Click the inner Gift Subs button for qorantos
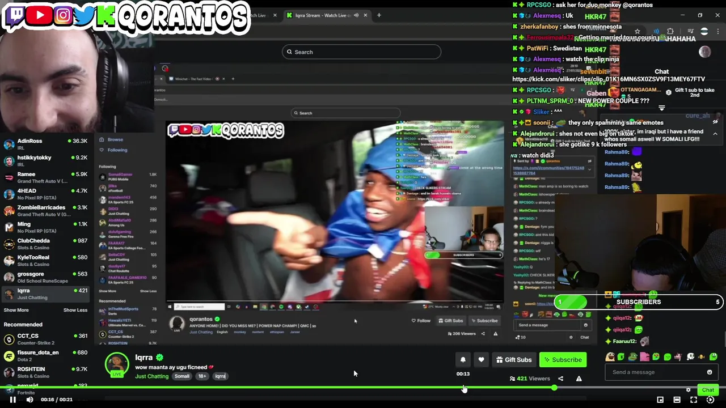 (451, 321)
